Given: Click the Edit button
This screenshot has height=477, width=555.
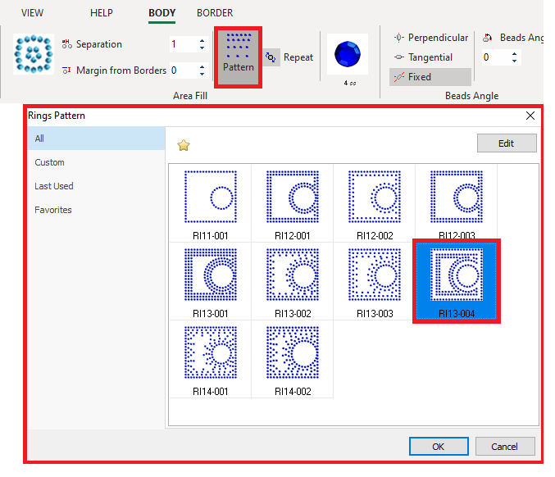Looking at the screenshot, I should (x=506, y=143).
